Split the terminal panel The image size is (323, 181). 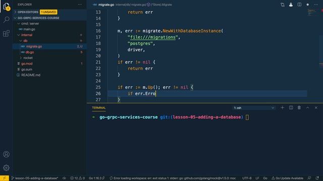click(291, 108)
